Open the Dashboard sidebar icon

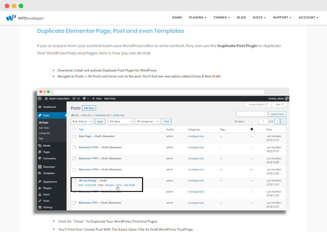[40, 107]
